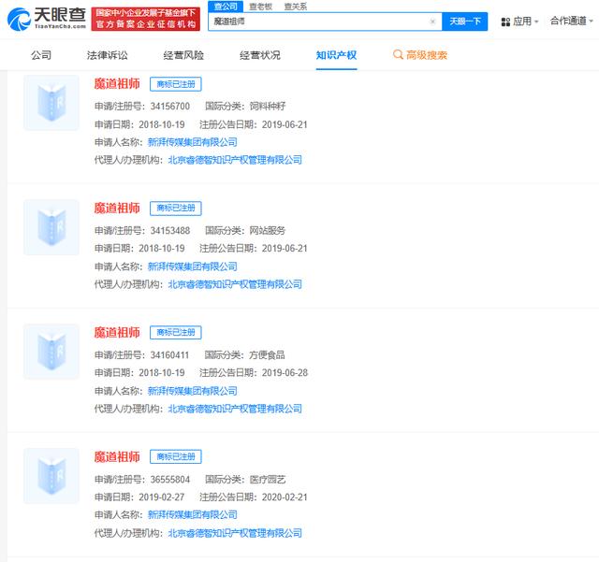Open the 经营状况 tab
The height and width of the screenshot is (562, 599).
coord(259,55)
